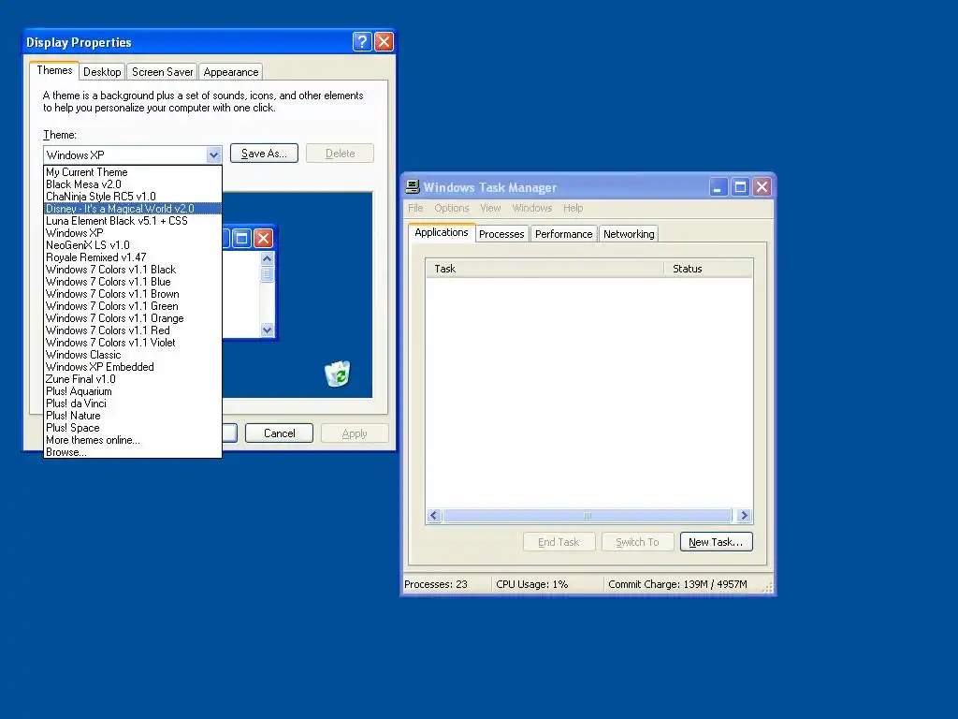Viewport: 958px width, 719px height.
Task: Choose Plus! da Vinci theme
Action: tap(133, 404)
